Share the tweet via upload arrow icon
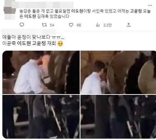Viewport: 156px width, 140px height. point(129,25)
